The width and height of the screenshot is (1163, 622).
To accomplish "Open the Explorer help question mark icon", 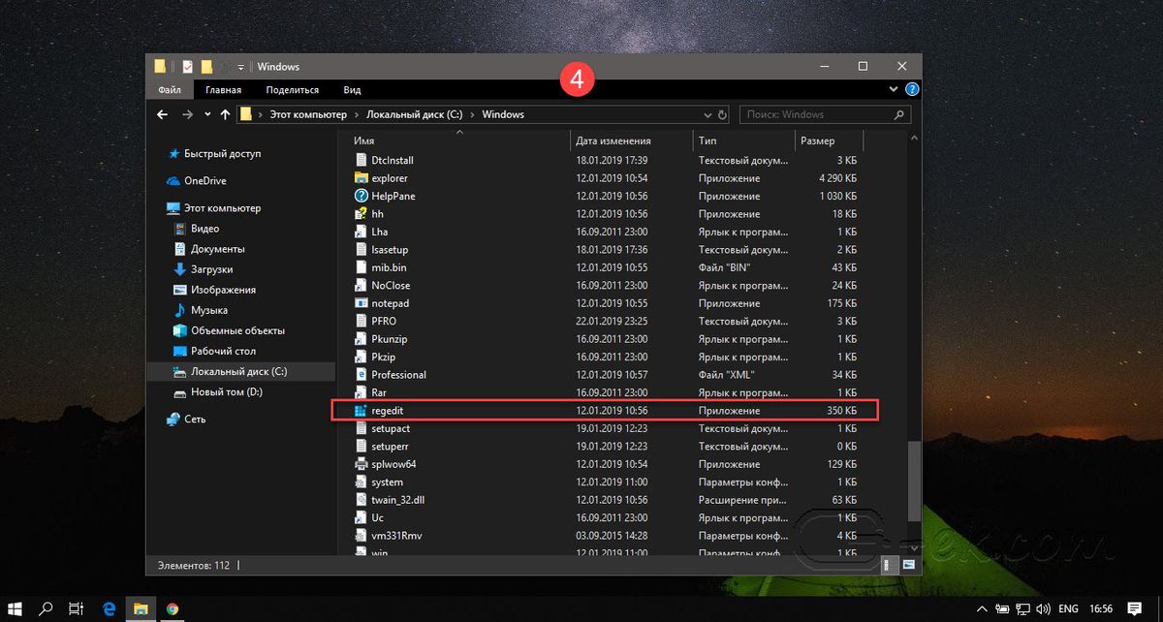I will pyautogui.click(x=912, y=89).
